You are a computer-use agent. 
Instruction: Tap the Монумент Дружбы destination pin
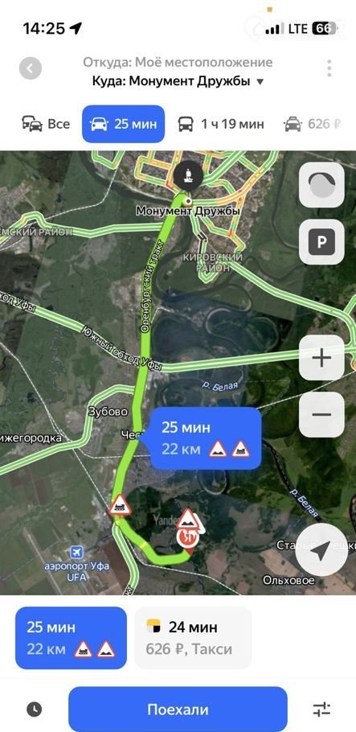[189, 178]
